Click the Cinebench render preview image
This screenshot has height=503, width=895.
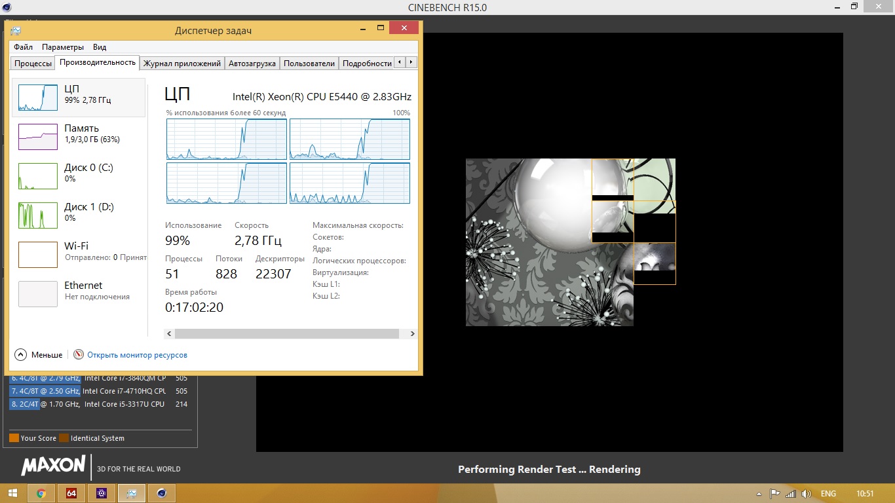coord(570,242)
